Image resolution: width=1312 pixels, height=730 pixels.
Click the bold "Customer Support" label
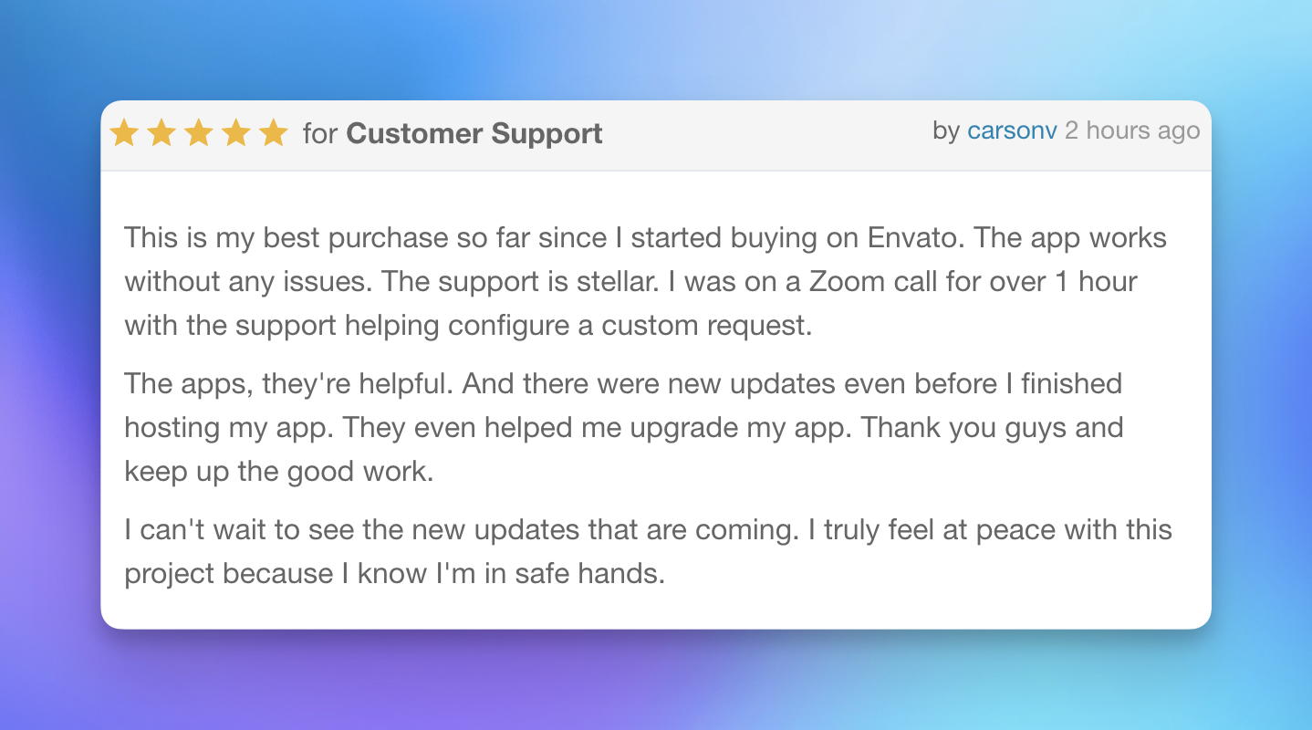coord(474,133)
